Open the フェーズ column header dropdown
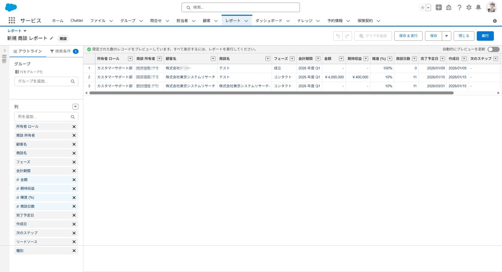 (292, 59)
